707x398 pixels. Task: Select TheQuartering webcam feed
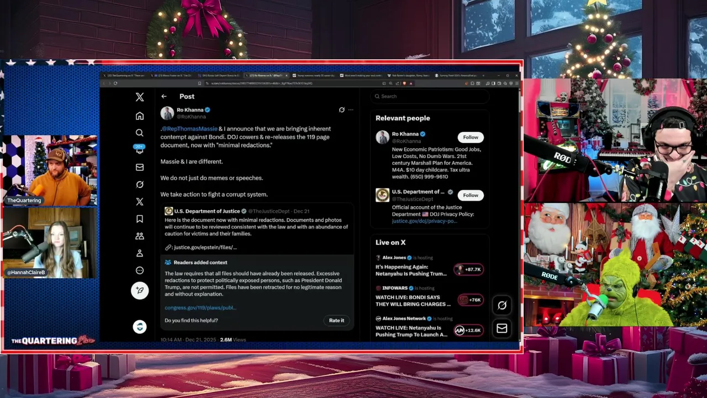coord(49,170)
